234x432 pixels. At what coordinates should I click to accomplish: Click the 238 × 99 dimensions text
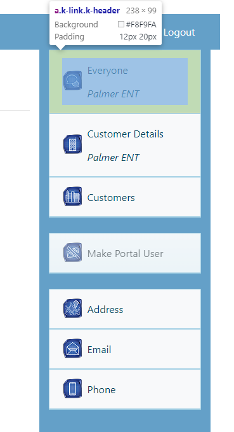click(x=141, y=10)
